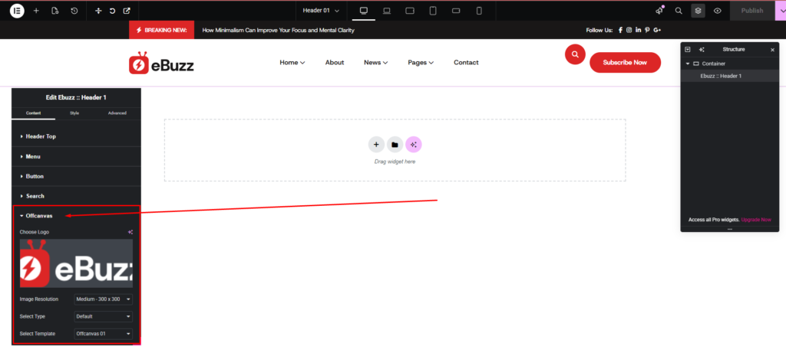Open the History panel icon

[x=74, y=11]
